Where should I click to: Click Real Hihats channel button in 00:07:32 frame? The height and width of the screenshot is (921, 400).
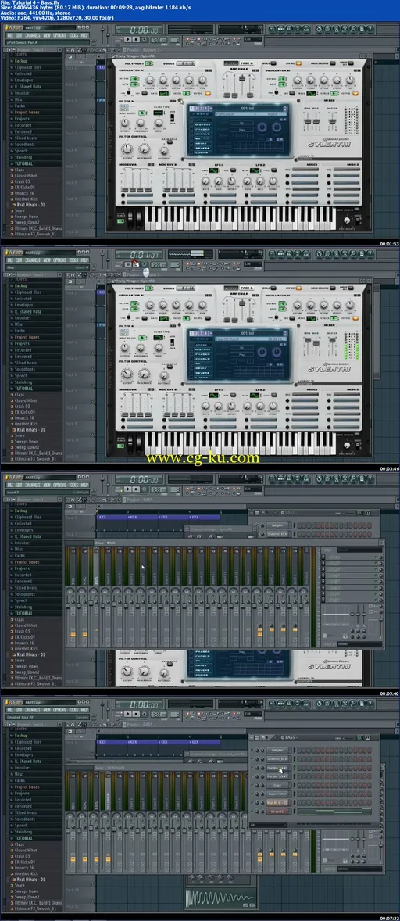[x=278, y=802]
